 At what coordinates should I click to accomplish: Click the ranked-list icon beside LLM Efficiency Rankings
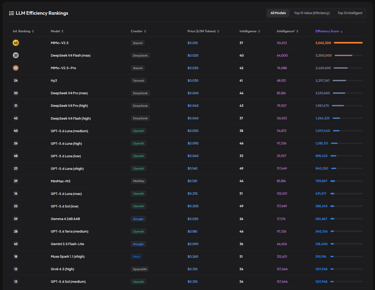click(x=11, y=13)
